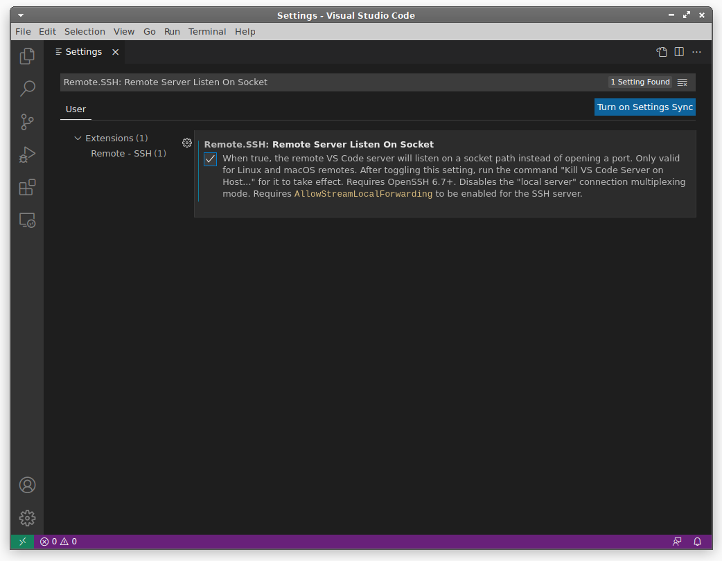722x561 pixels.
Task: Select the User settings tab
Action: point(76,109)
